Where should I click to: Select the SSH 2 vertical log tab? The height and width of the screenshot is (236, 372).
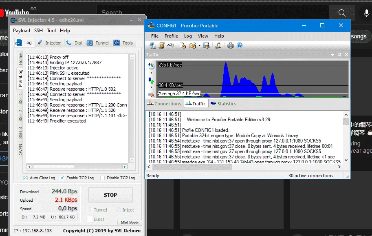[20, 116]
